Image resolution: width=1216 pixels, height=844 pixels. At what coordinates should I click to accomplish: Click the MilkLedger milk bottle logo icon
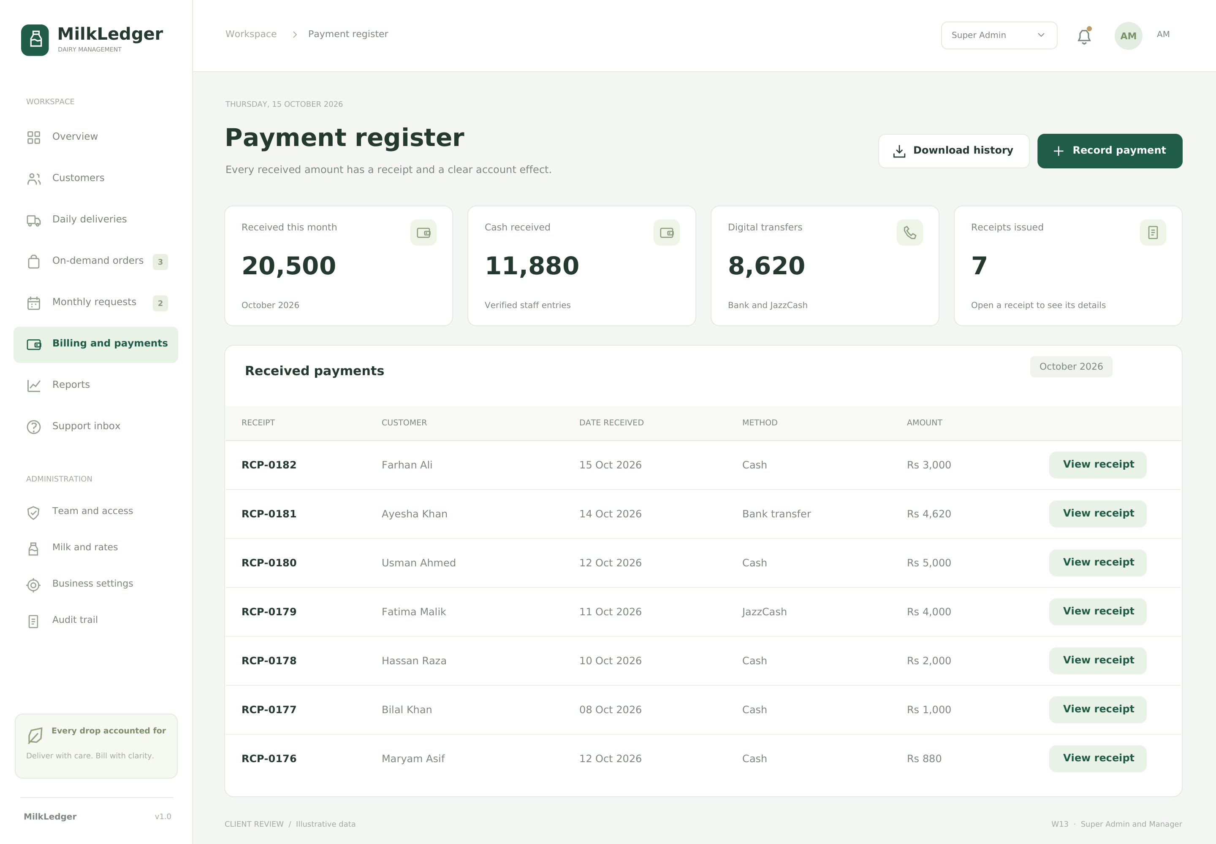(35, 40)
